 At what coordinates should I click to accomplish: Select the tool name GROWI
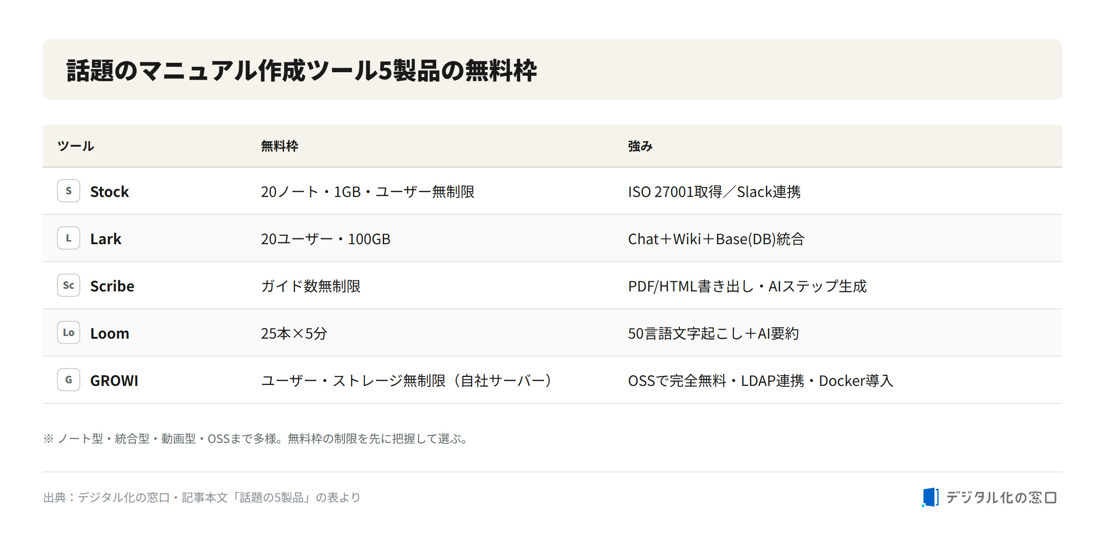tap(114, 381)
